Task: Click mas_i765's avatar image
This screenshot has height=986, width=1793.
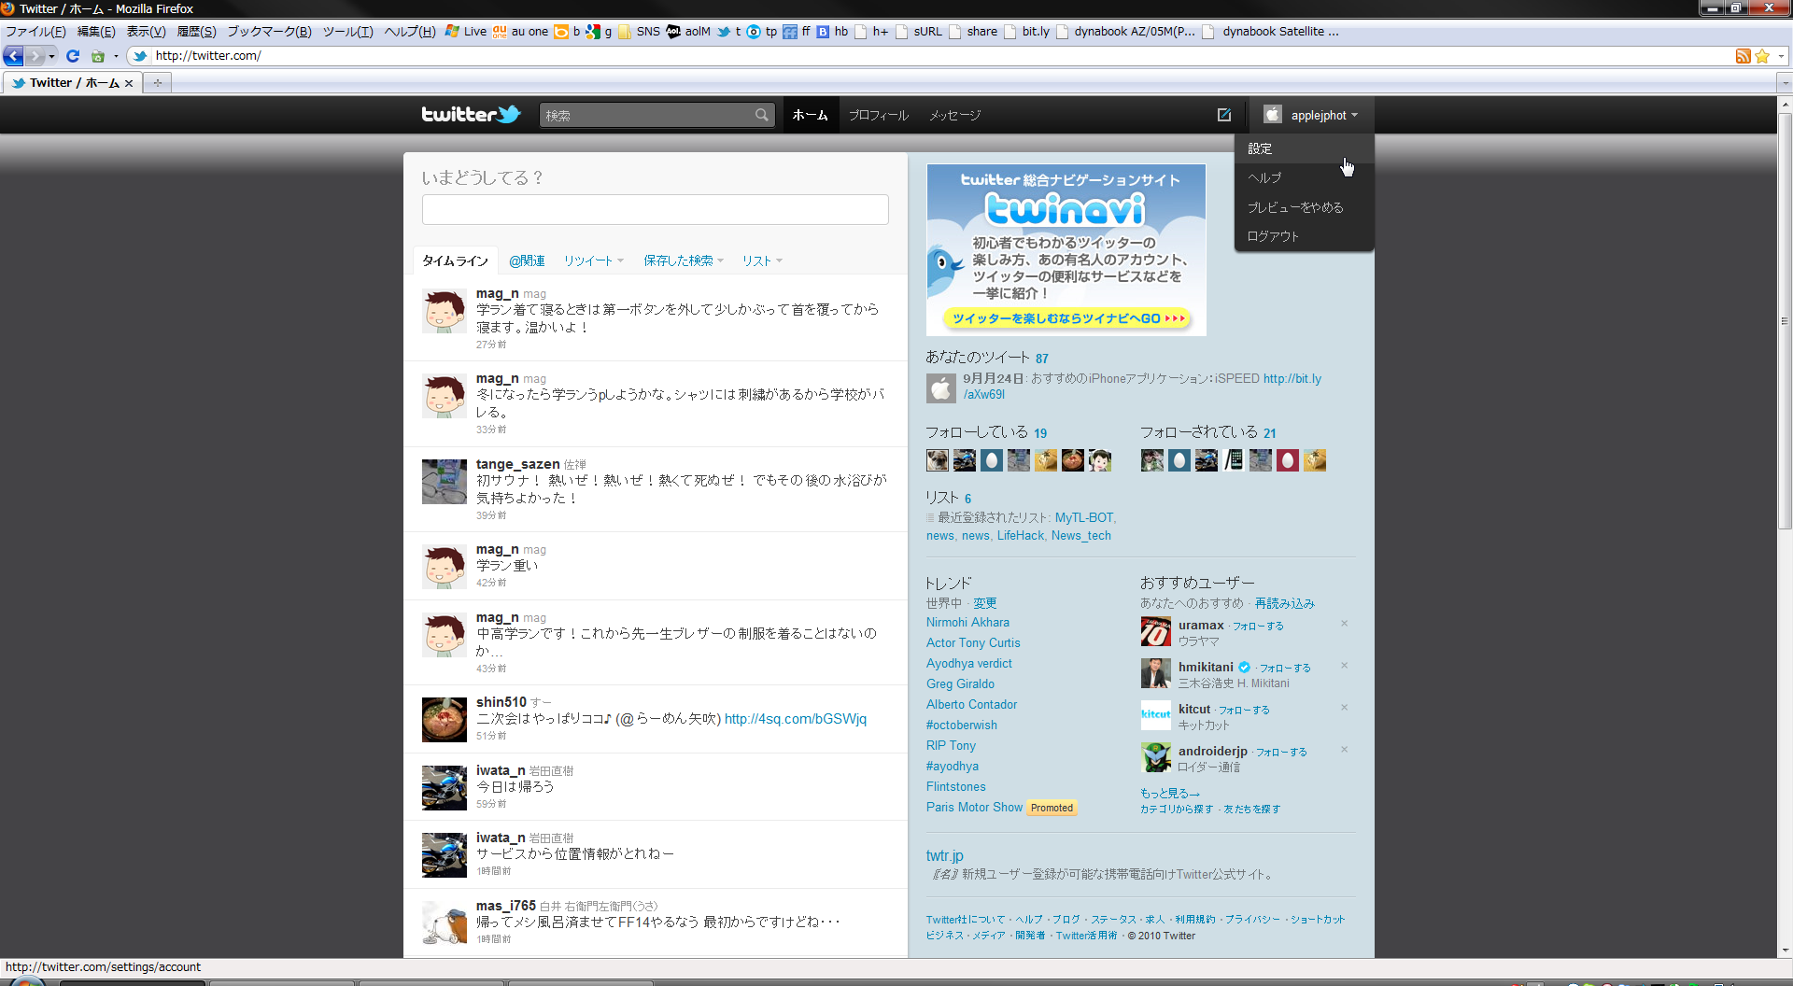Action: [x=445, y=923]
